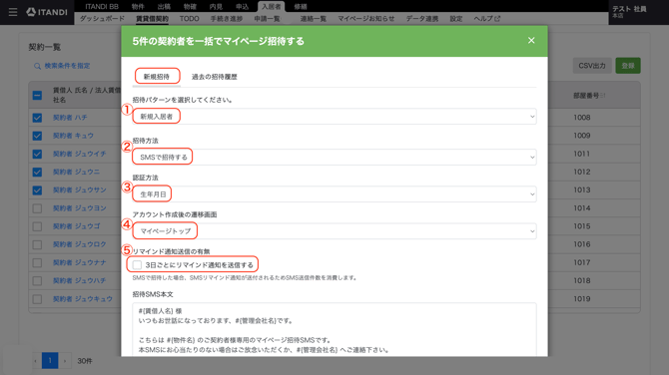Switch to the 過去の招待履歴 tab
The width and height of the screenshot is (669, 375).
pos(215,77)
